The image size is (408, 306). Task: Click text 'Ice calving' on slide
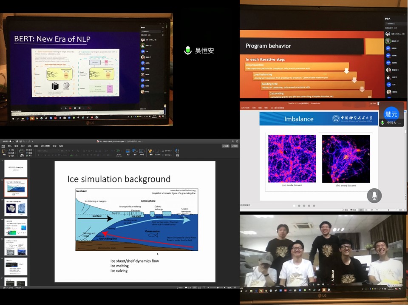click(119, 271)
